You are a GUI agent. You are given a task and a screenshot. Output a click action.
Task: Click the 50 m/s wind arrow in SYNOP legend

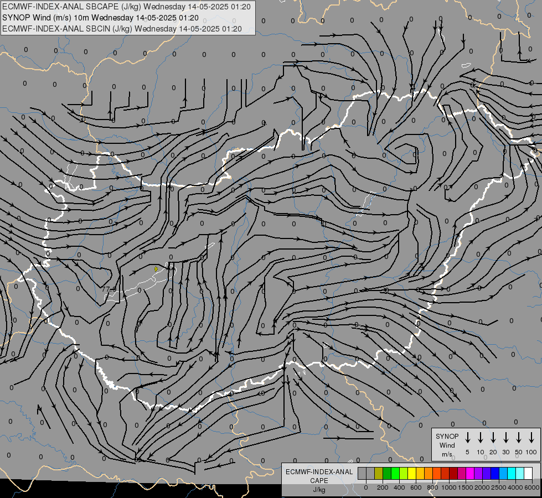519,437
